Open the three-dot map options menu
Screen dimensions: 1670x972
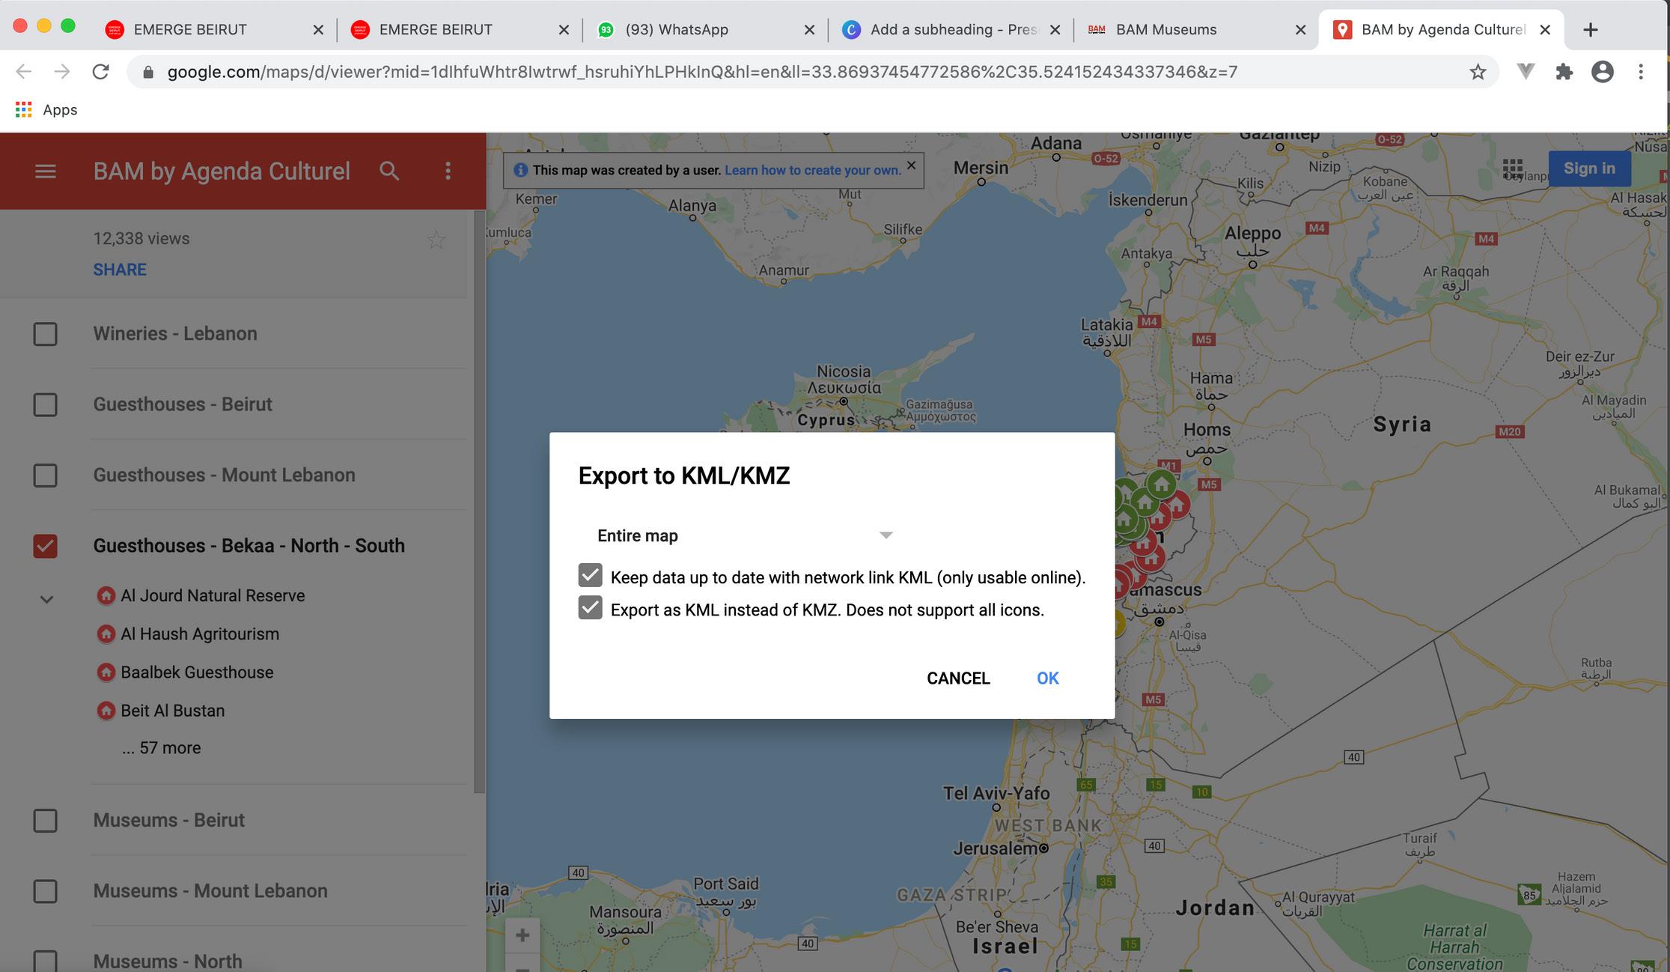448,171
